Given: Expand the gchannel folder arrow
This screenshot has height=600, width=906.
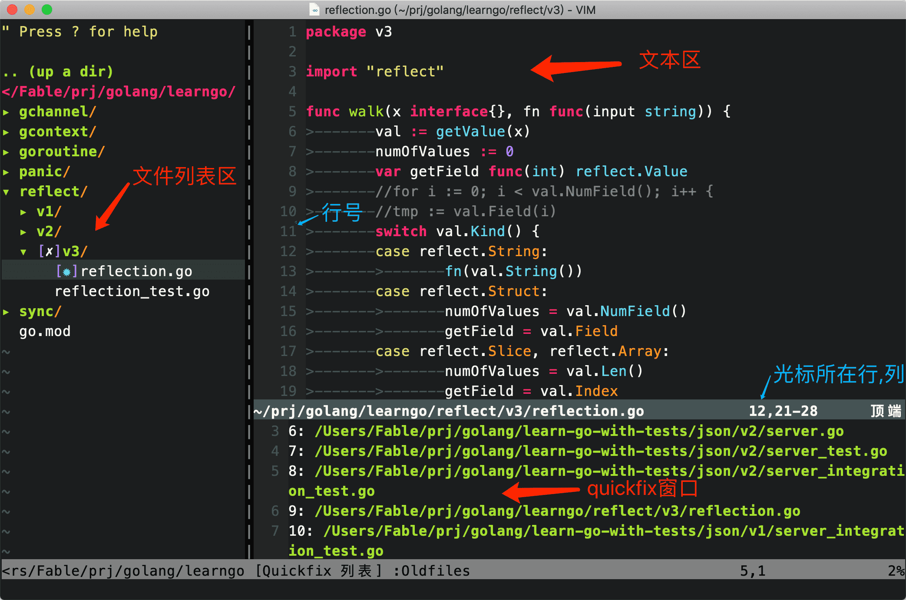Looking at the screenshot, I should pos(6,112).
